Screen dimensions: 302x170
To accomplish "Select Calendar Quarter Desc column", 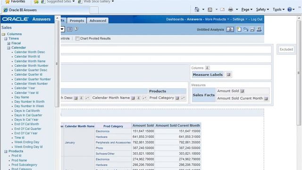I will tap(31, 70).
